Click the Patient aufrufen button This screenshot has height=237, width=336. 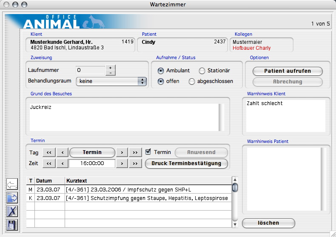[288, 71]
